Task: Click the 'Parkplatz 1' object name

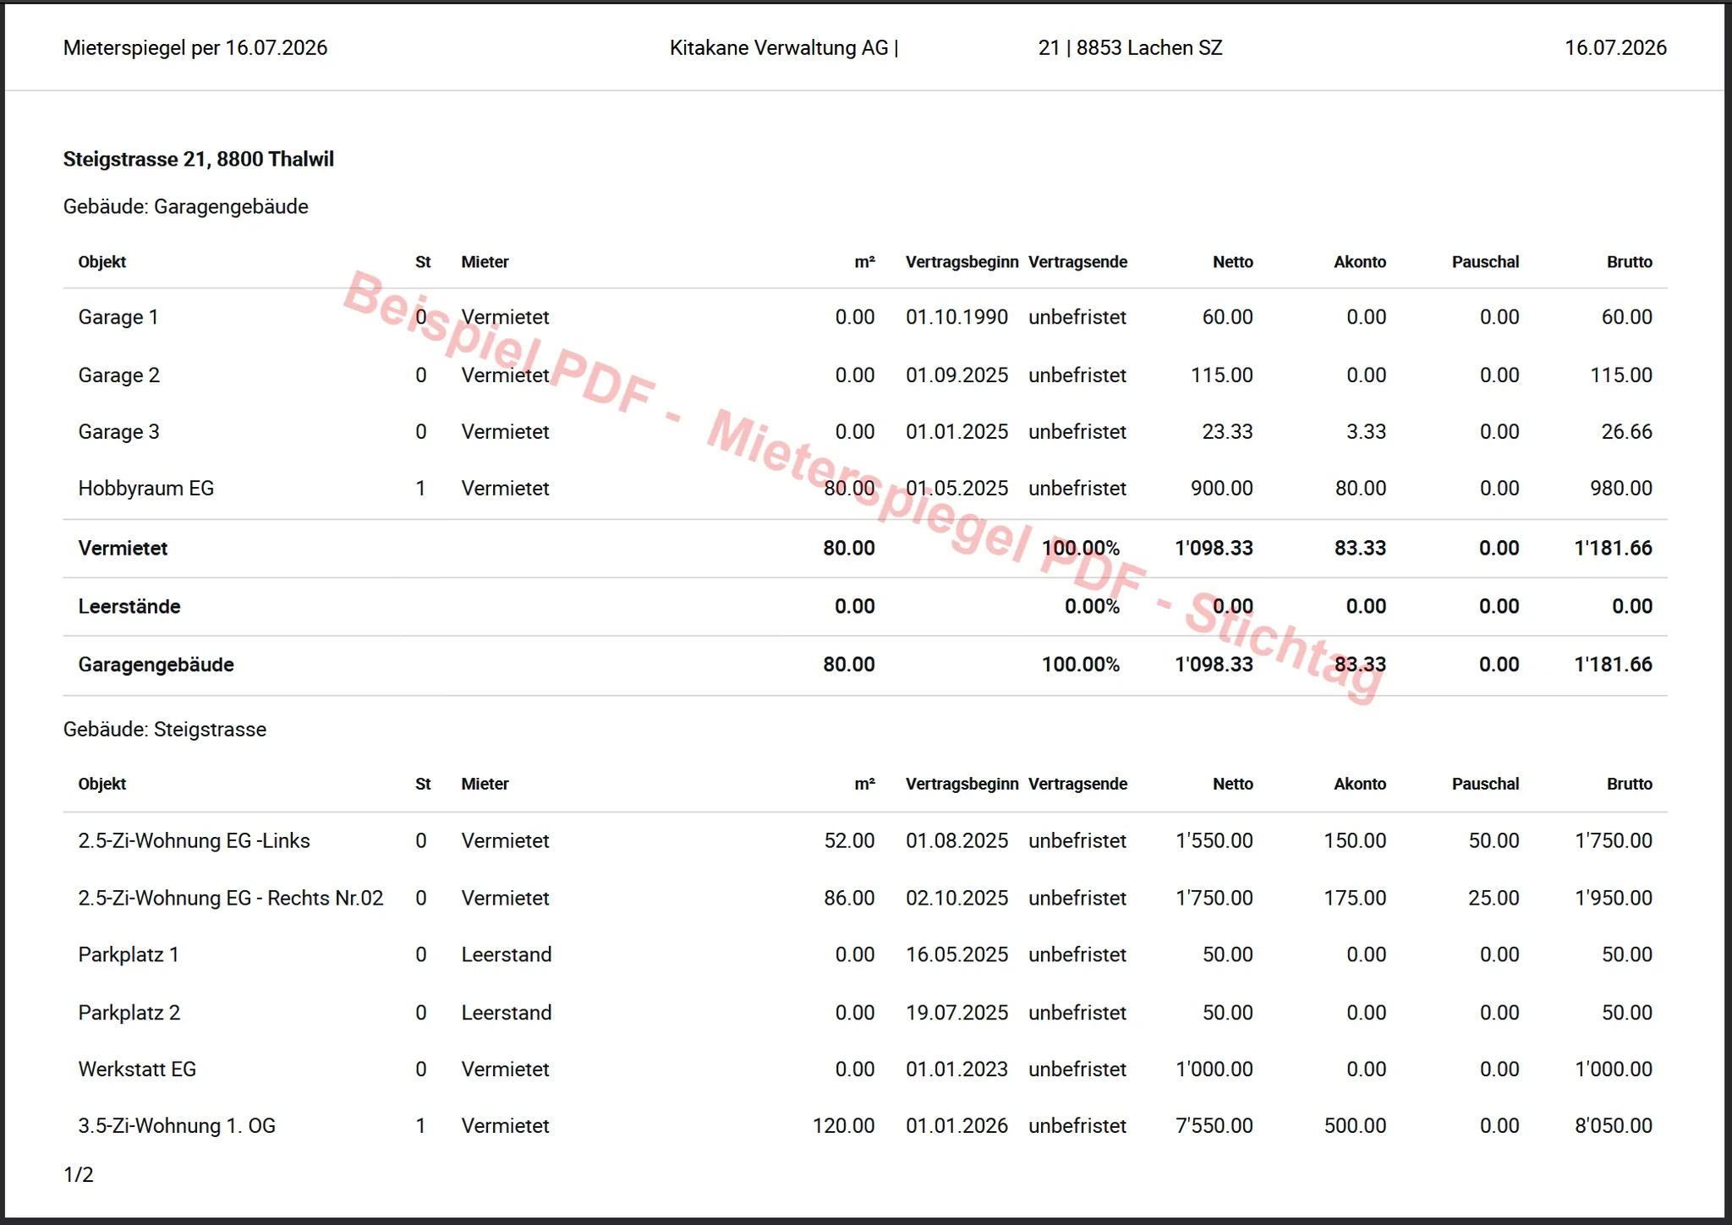Action: (129, 954)
